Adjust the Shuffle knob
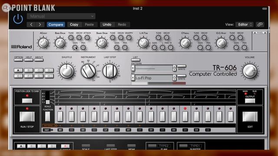 66,71
